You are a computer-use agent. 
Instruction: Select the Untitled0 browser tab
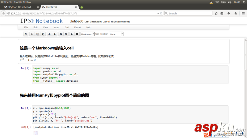pos(60,7)
